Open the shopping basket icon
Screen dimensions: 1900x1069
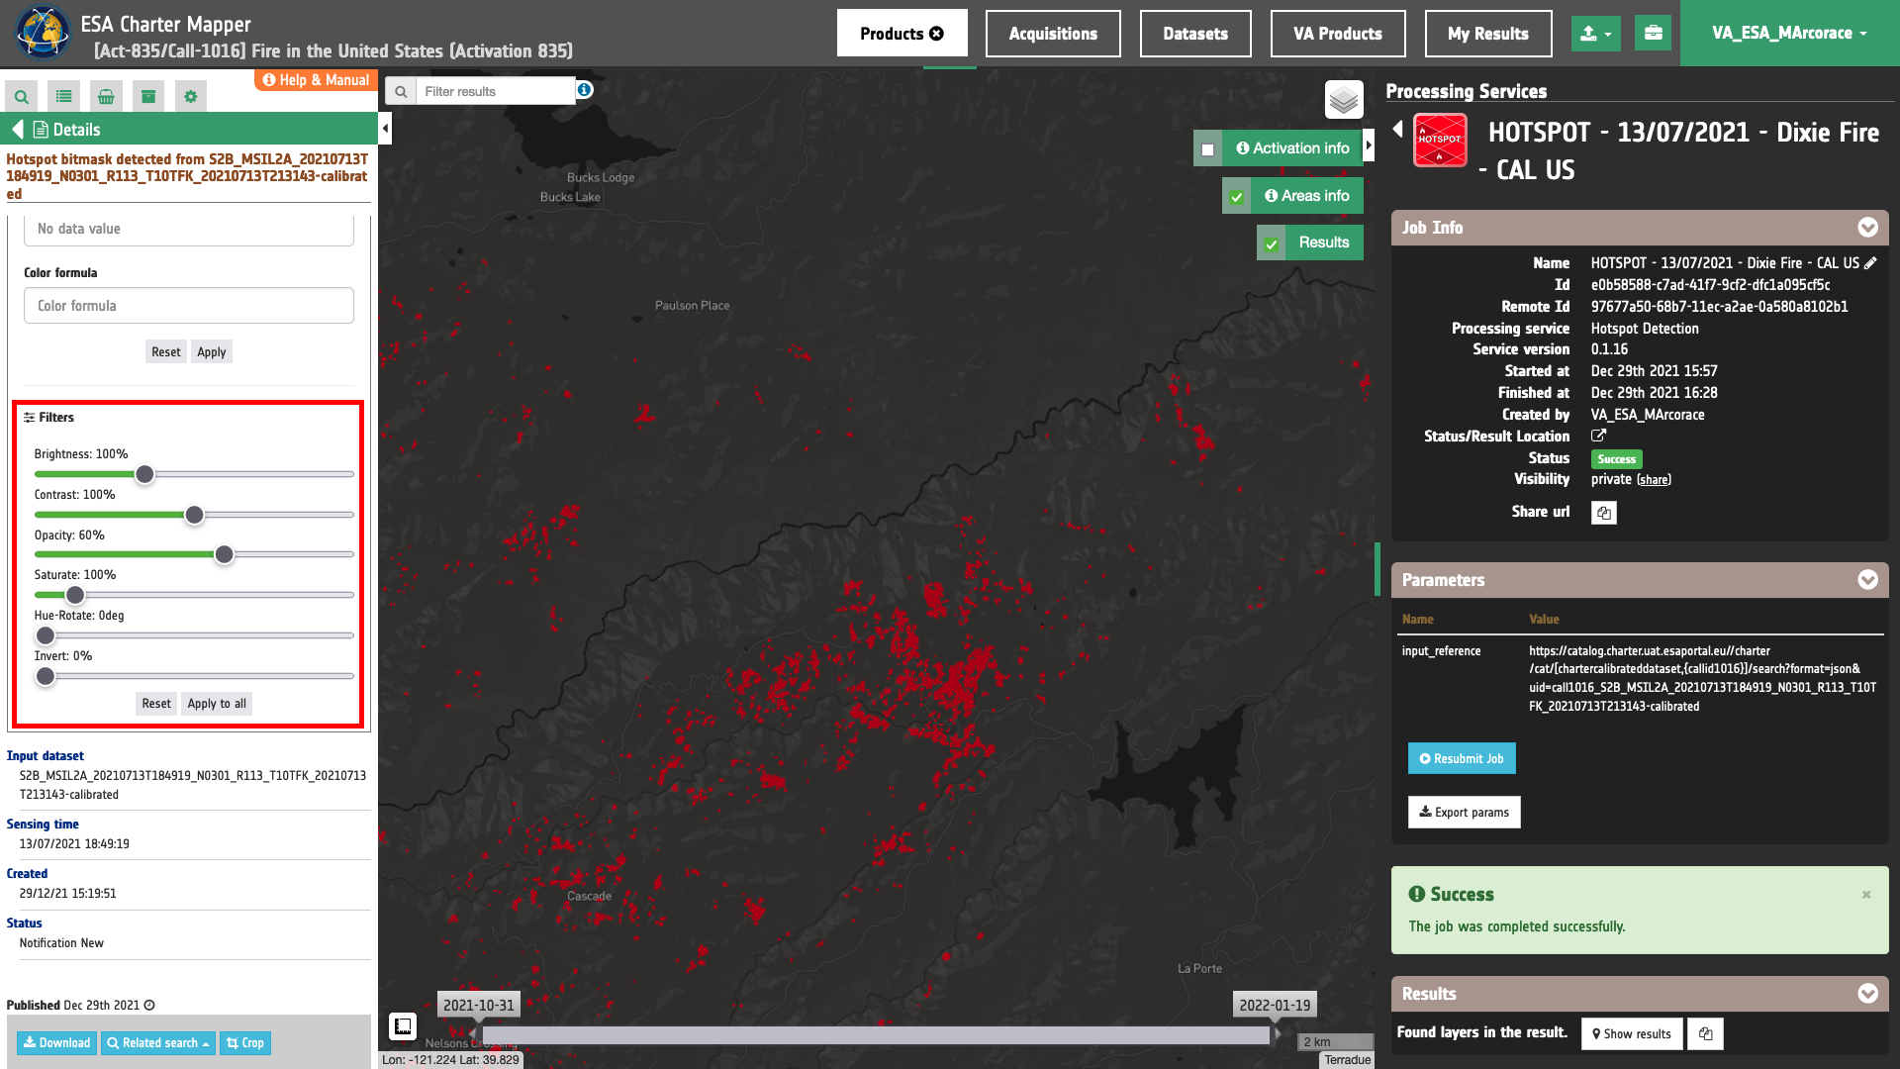click(x=106, y=96)
